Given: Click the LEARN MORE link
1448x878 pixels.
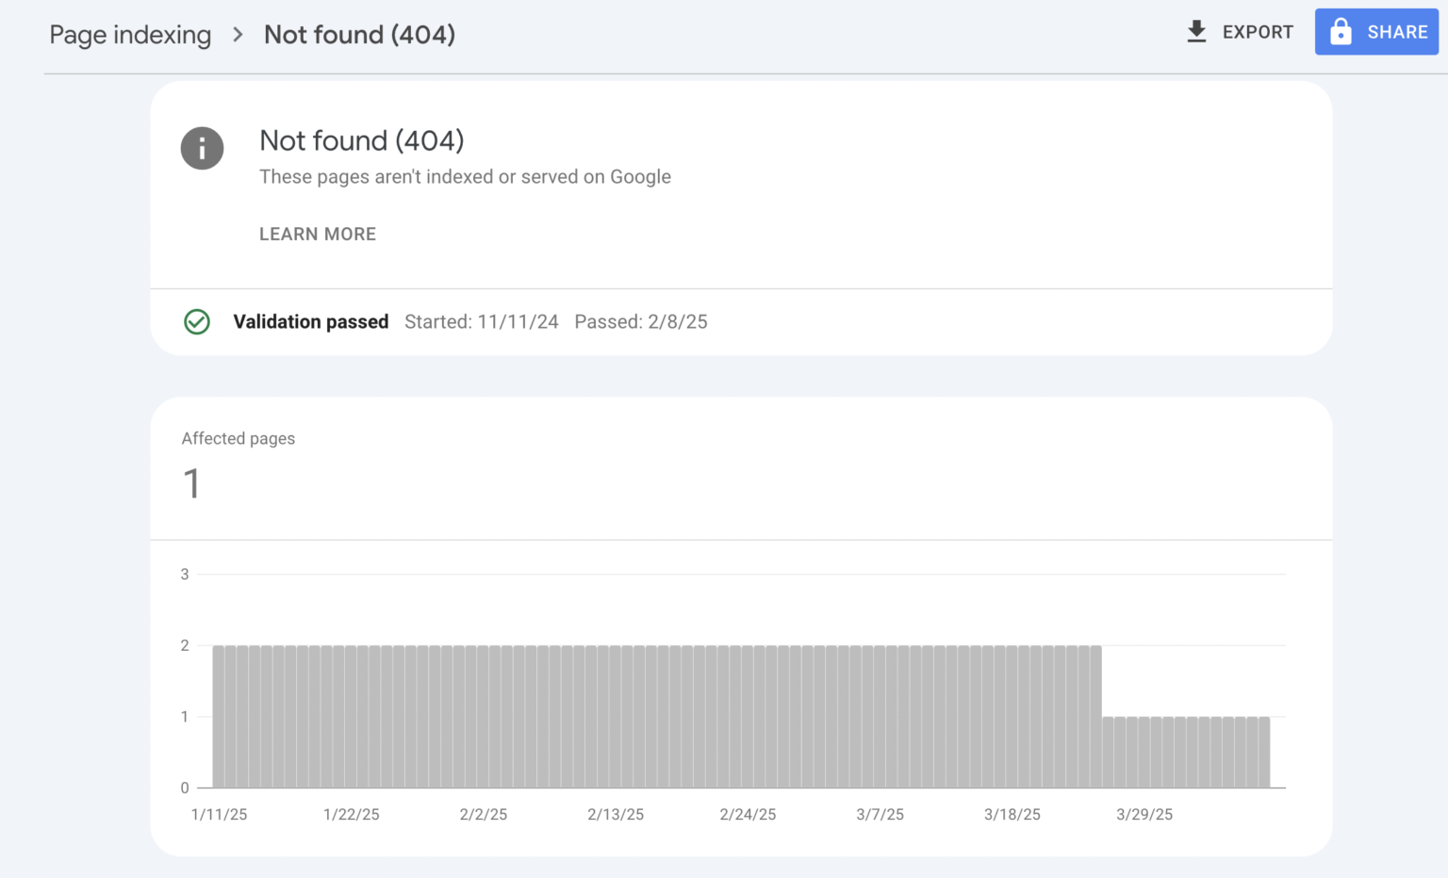Looking at the screenshot, I should point(318,234).
